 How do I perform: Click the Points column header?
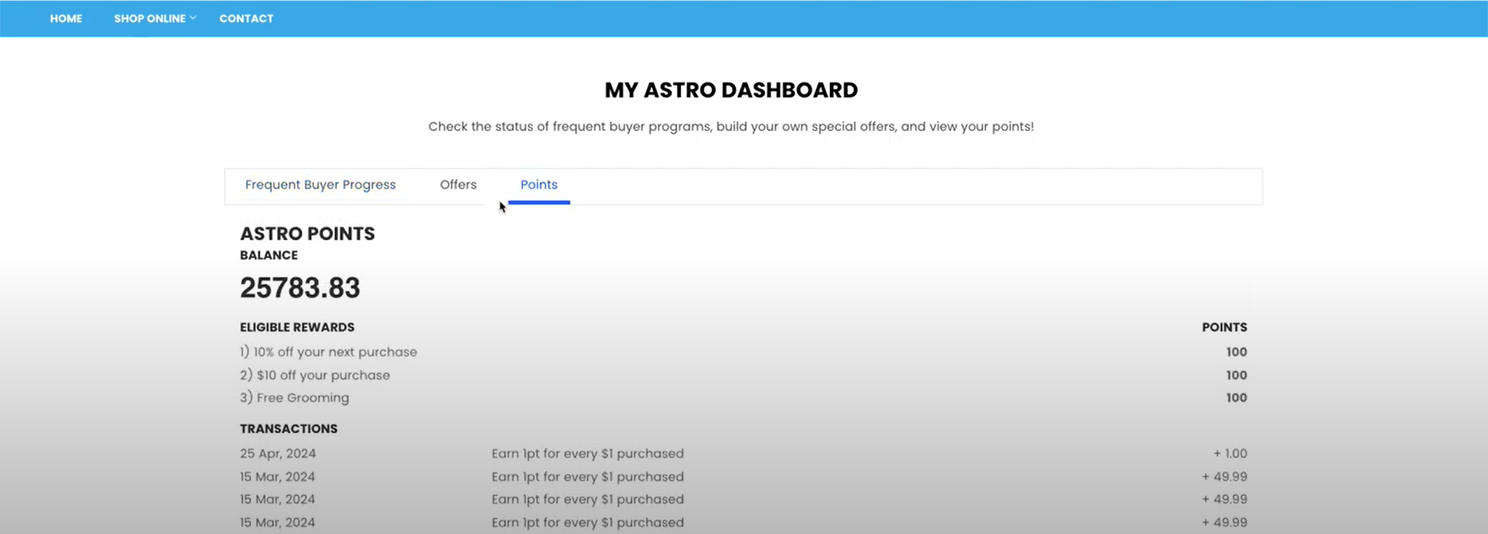pos(1224,327)
